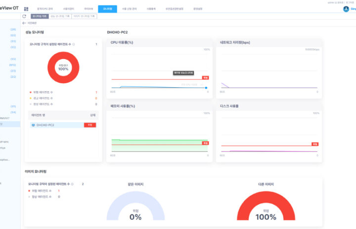Click the back arrow icon for 이전화면

coord(24,23)
